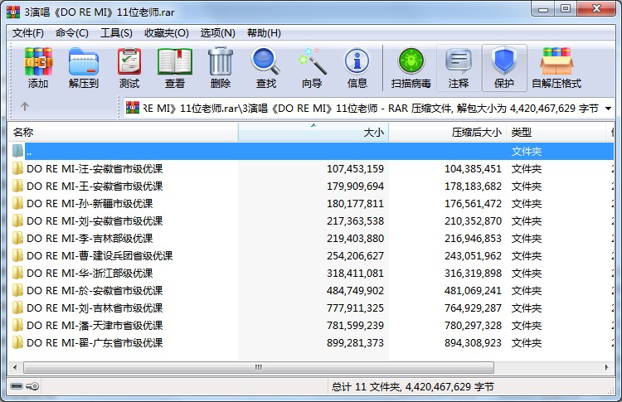Screen dimensions: 622x402
Task: Click folder icon of DO RE MI-华 row
Action: coord(18,274)
